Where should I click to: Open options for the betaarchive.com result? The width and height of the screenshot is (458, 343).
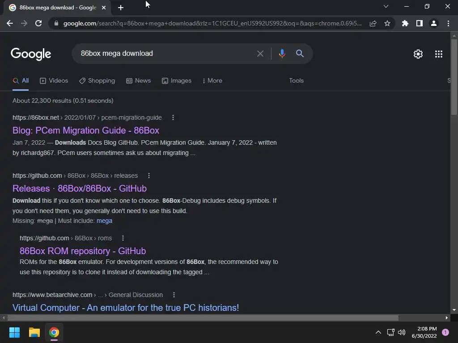(174, 295)
